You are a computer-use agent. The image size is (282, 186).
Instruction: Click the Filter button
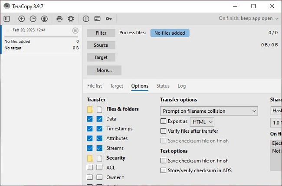coord(101,33)
